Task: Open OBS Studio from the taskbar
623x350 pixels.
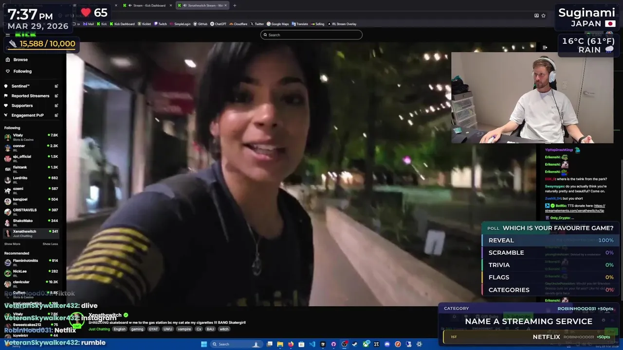Action: click(344, 344)
